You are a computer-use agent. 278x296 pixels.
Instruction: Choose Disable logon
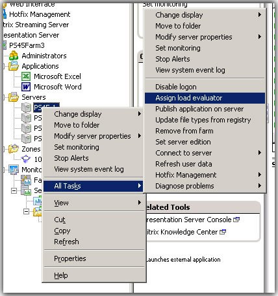pyautogui.click(x=205, y=87)
